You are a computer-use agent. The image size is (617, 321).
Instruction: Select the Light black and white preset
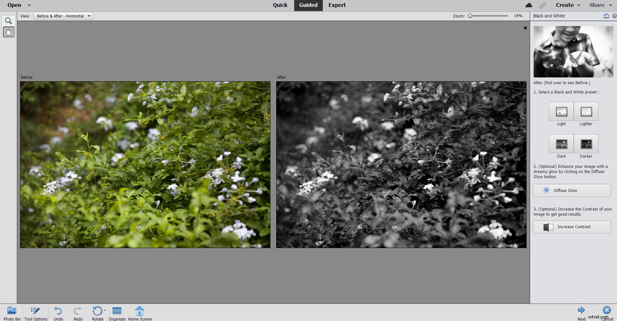tap(561, 112)
